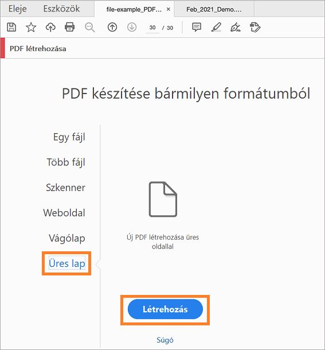Viewport: 325px width, 350px height.
Task: Go to previous page with up arrow
Action: point(112,27)
